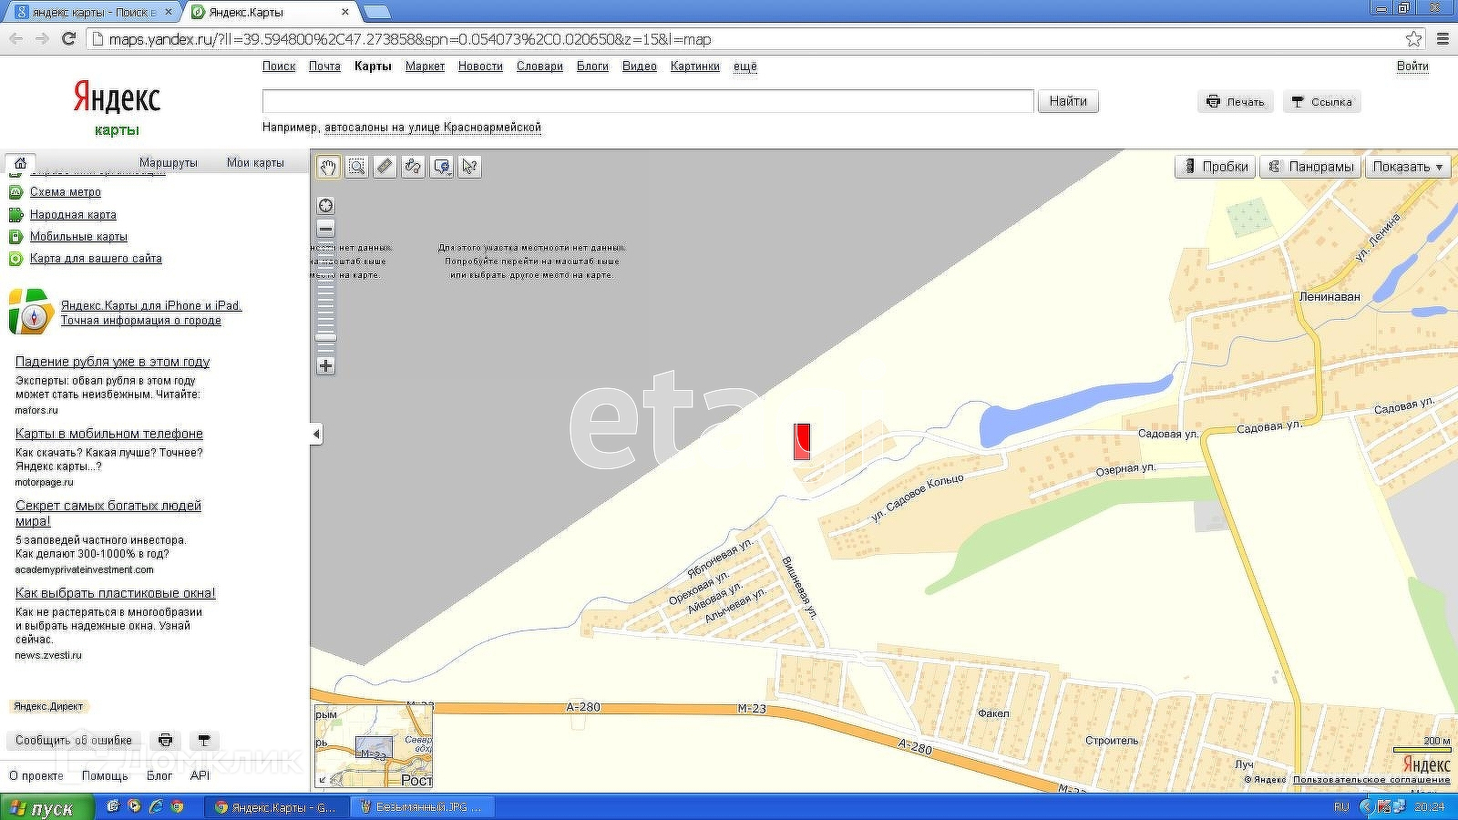
Task: Open the Помощь help footer link
Action: (x=105, y=776)
